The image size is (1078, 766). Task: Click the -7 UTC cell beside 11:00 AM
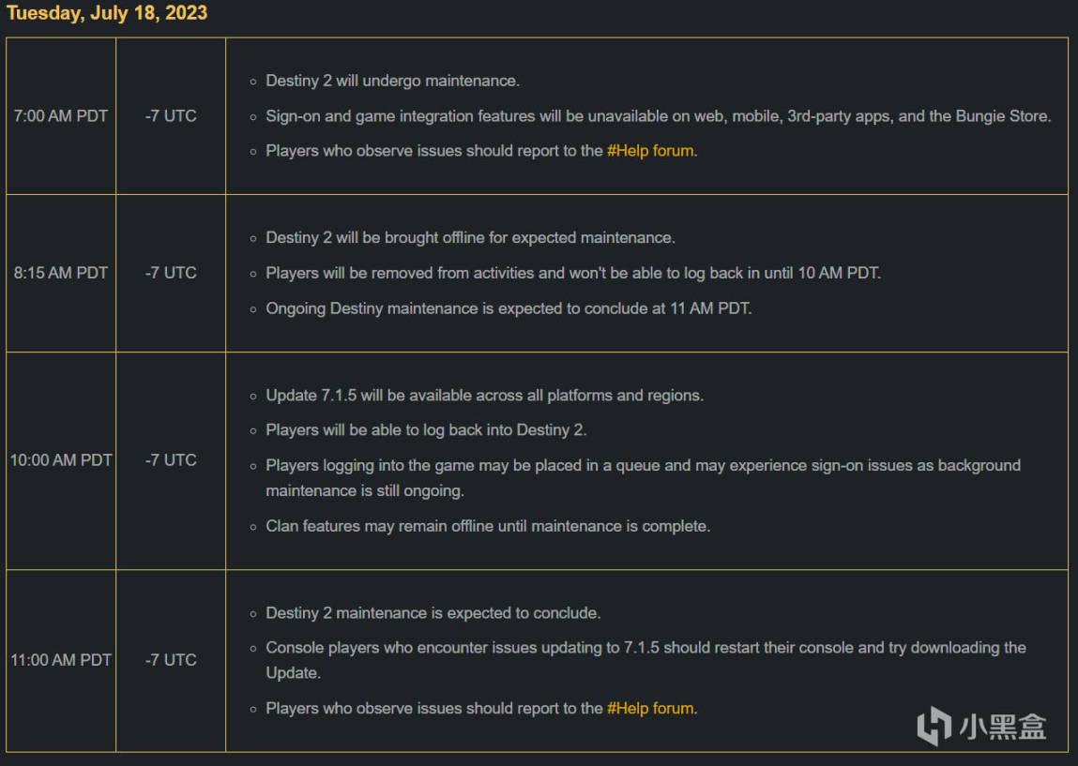coord(171,659)
